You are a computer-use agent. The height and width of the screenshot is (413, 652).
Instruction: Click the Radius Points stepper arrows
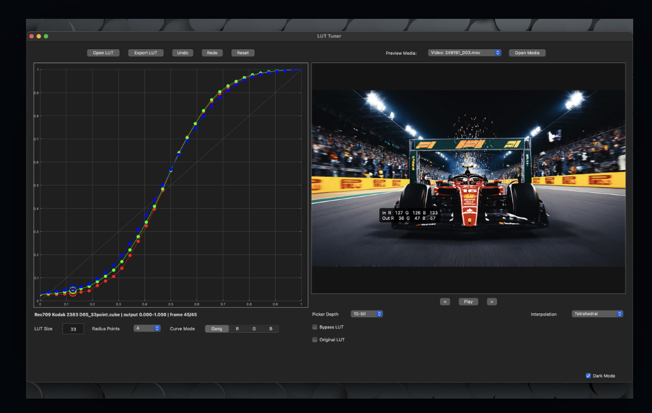pos(157,328)
